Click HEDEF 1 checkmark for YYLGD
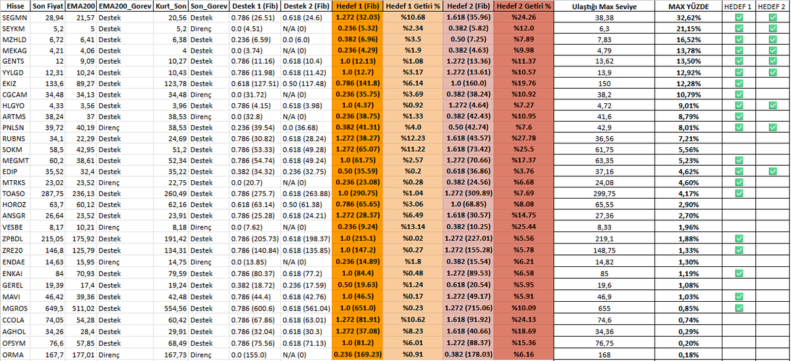 click(738, 72)
